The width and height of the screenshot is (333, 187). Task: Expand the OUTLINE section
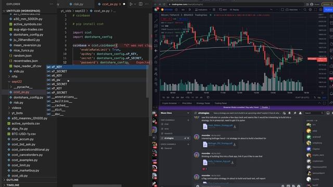pos(12,180)
